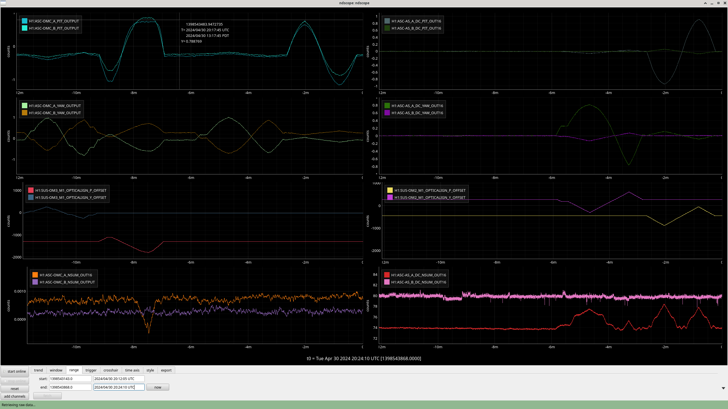Expand the collapse arrow at bottom right
Screen dimensions: 728x409
coord(723,388)
